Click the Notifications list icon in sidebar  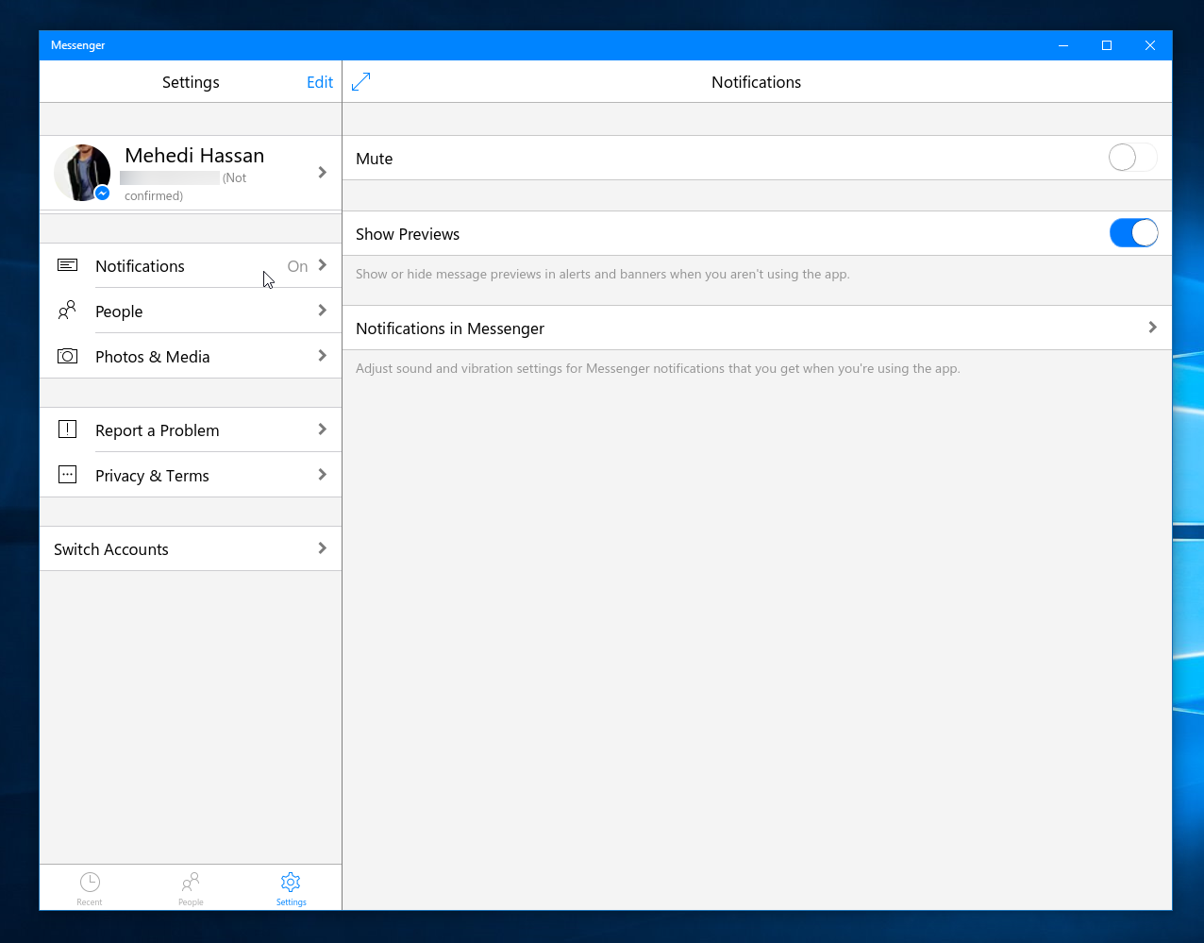coord(67,265)
